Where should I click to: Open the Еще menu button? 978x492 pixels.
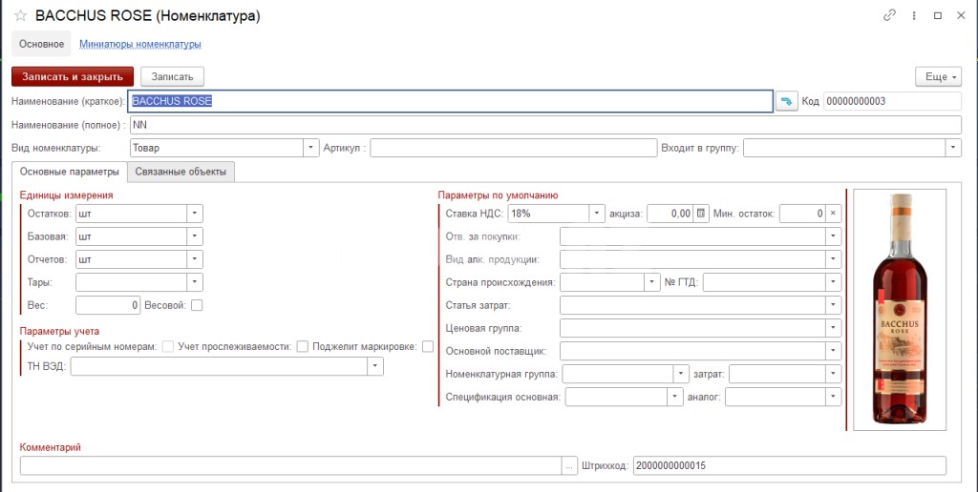[939, 76]
